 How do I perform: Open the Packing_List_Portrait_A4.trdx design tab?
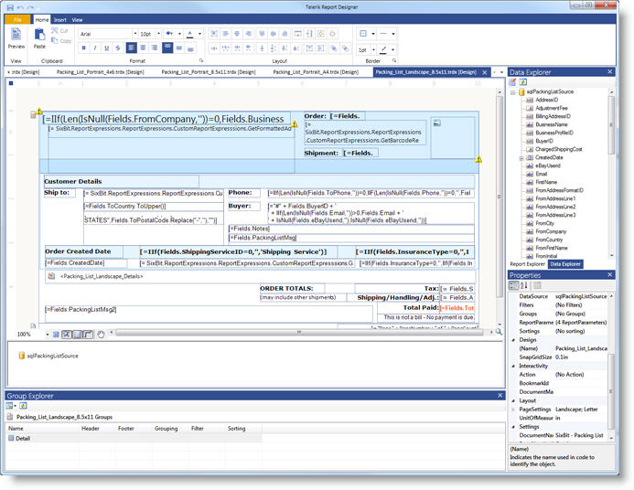pos(316,72)
